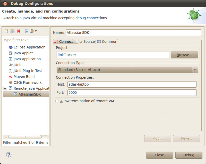Screen dimensions: 206x164
Task: Collapse the Remote Java Application node
Action: tap(5, 88)
